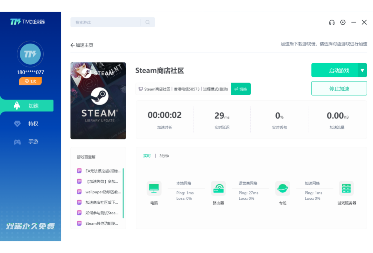Click the Steam商店社区 node info field
373x253 pixels.
pyautogui.click(x=183, y=89)
